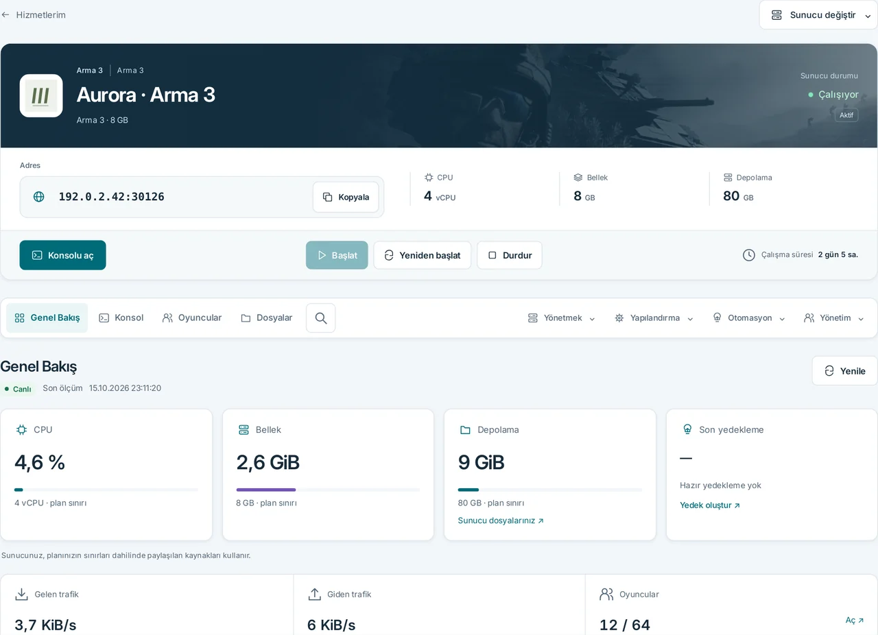Click the Depolama card folder icon
The image size is (878, 635).
click(465, 430)
